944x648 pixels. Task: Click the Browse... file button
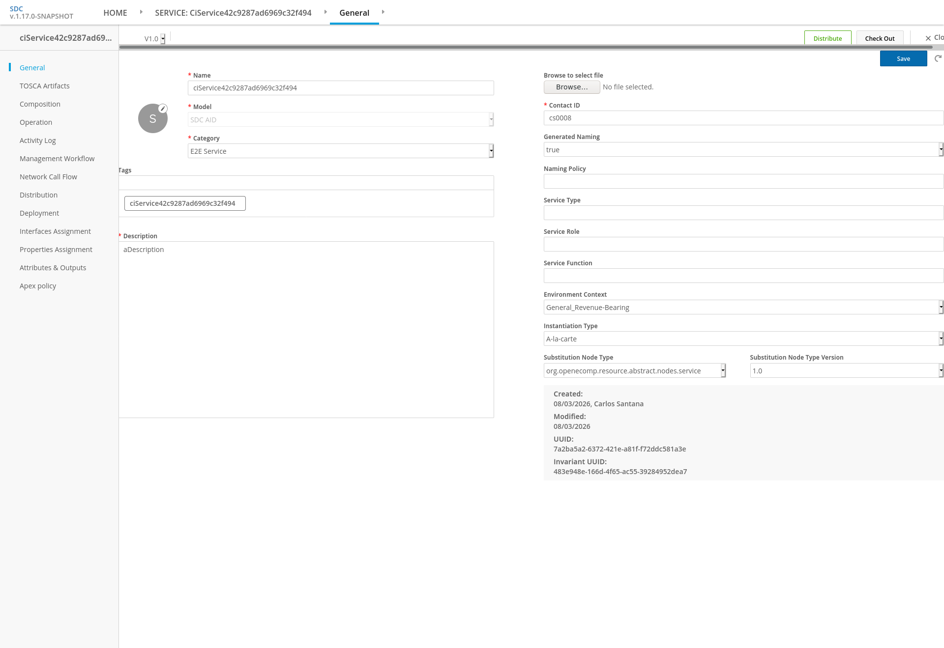[572, 87]
